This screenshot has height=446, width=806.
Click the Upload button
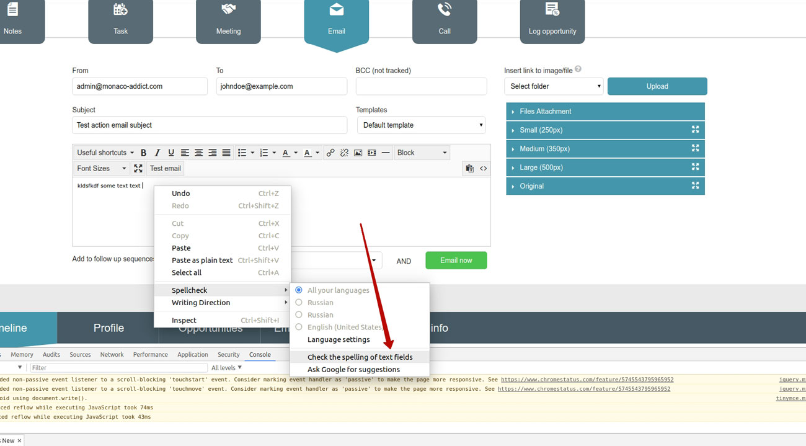[x=657, y=86]
